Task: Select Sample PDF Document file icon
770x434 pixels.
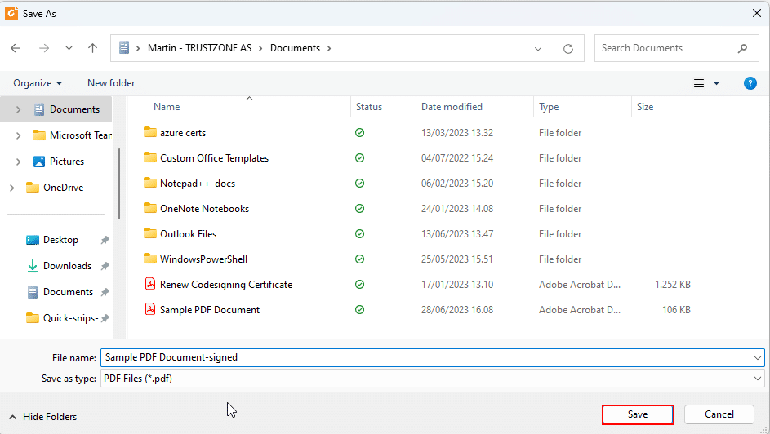Action: point(150,309)
